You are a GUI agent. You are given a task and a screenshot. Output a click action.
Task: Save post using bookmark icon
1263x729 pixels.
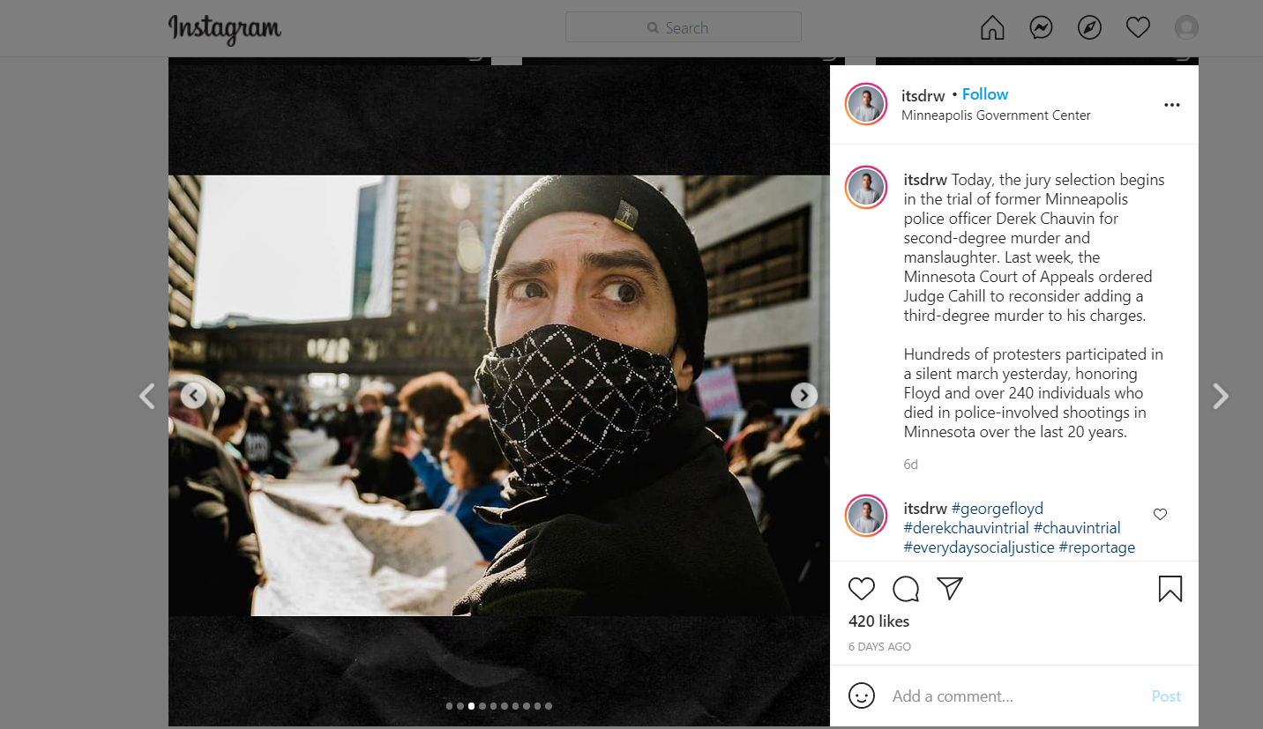pyautogui.click(x=1170, y=589)
